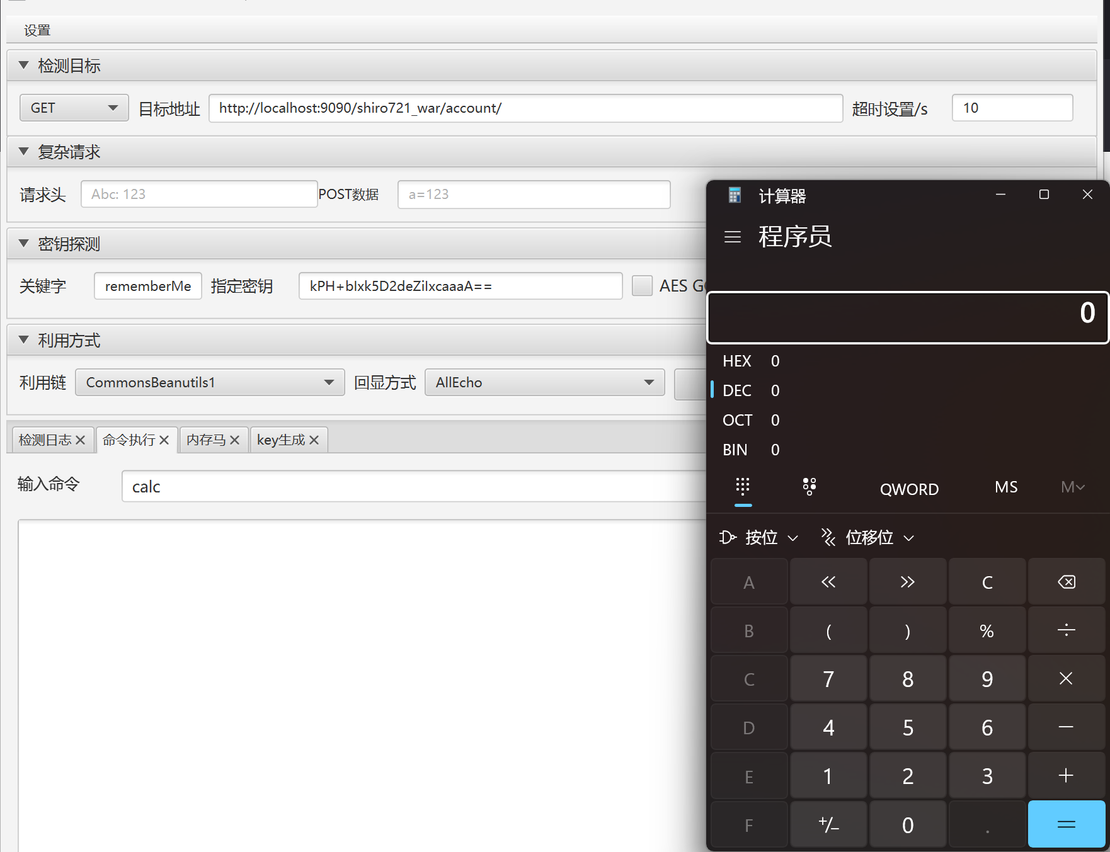Click the number 5 key

click(x=908, y=727)
